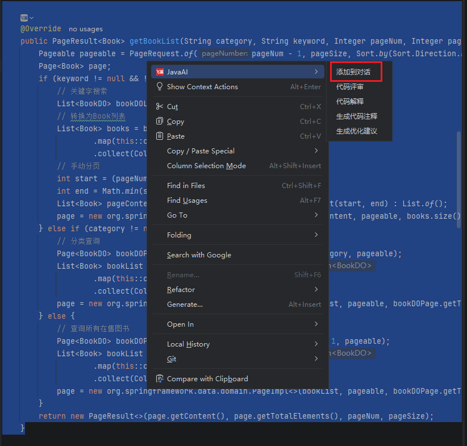Expand the Go To submenu arrow

[x=316, y=215]
